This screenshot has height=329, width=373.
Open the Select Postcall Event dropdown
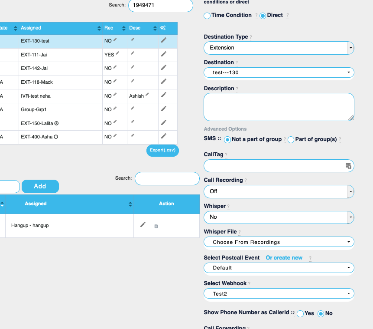(279, 268)
